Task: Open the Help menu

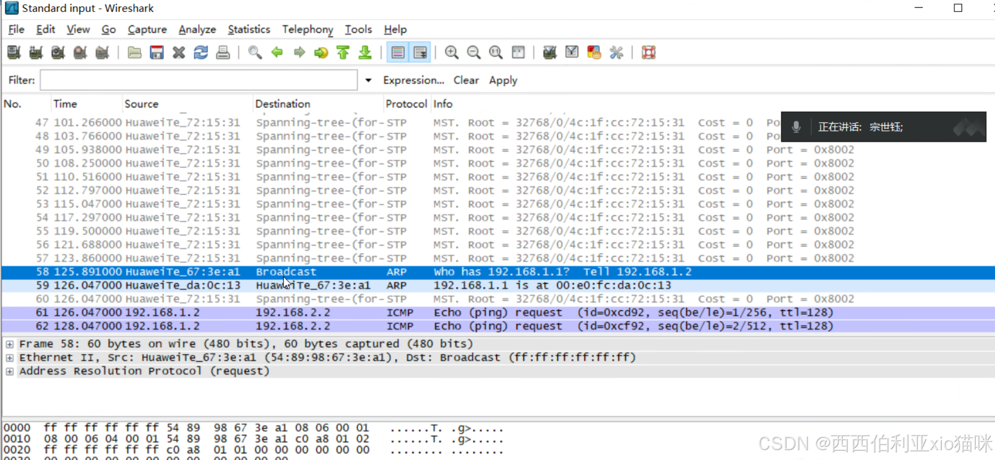Action: click(395, 29)
